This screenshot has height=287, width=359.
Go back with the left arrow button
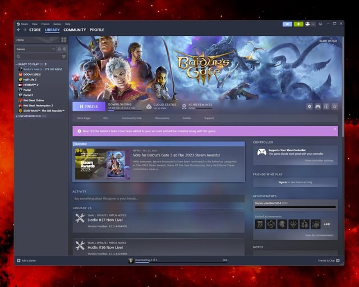coord(19,30)
